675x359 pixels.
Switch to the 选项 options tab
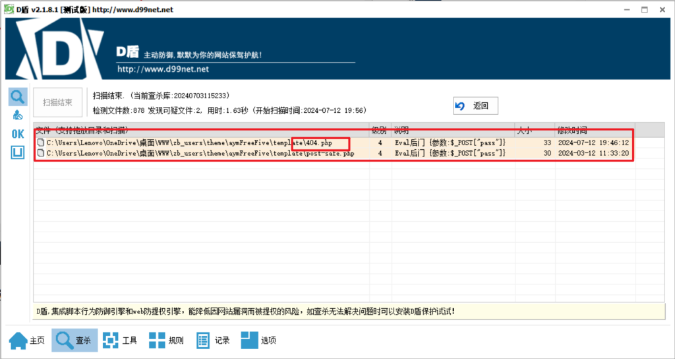pyautogui.click(x=258, y=341)
